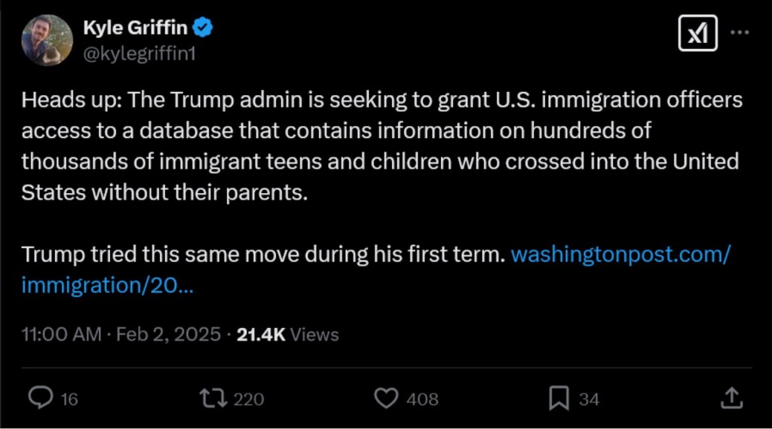Toggle the Bookmark icon for this post
This screenshot has width=772, height=429.
pyautogui.click(x=559, y=397)
